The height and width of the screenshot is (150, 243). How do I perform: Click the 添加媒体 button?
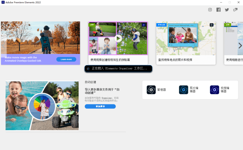(x=100, y=106)
